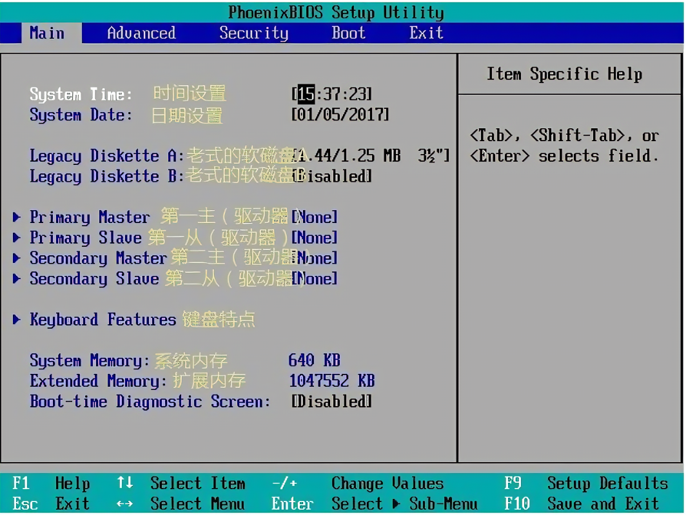Expand the Secondary Slave arrow
The image size is (686, 515).
pyautogui.click(x=17, y=278)
